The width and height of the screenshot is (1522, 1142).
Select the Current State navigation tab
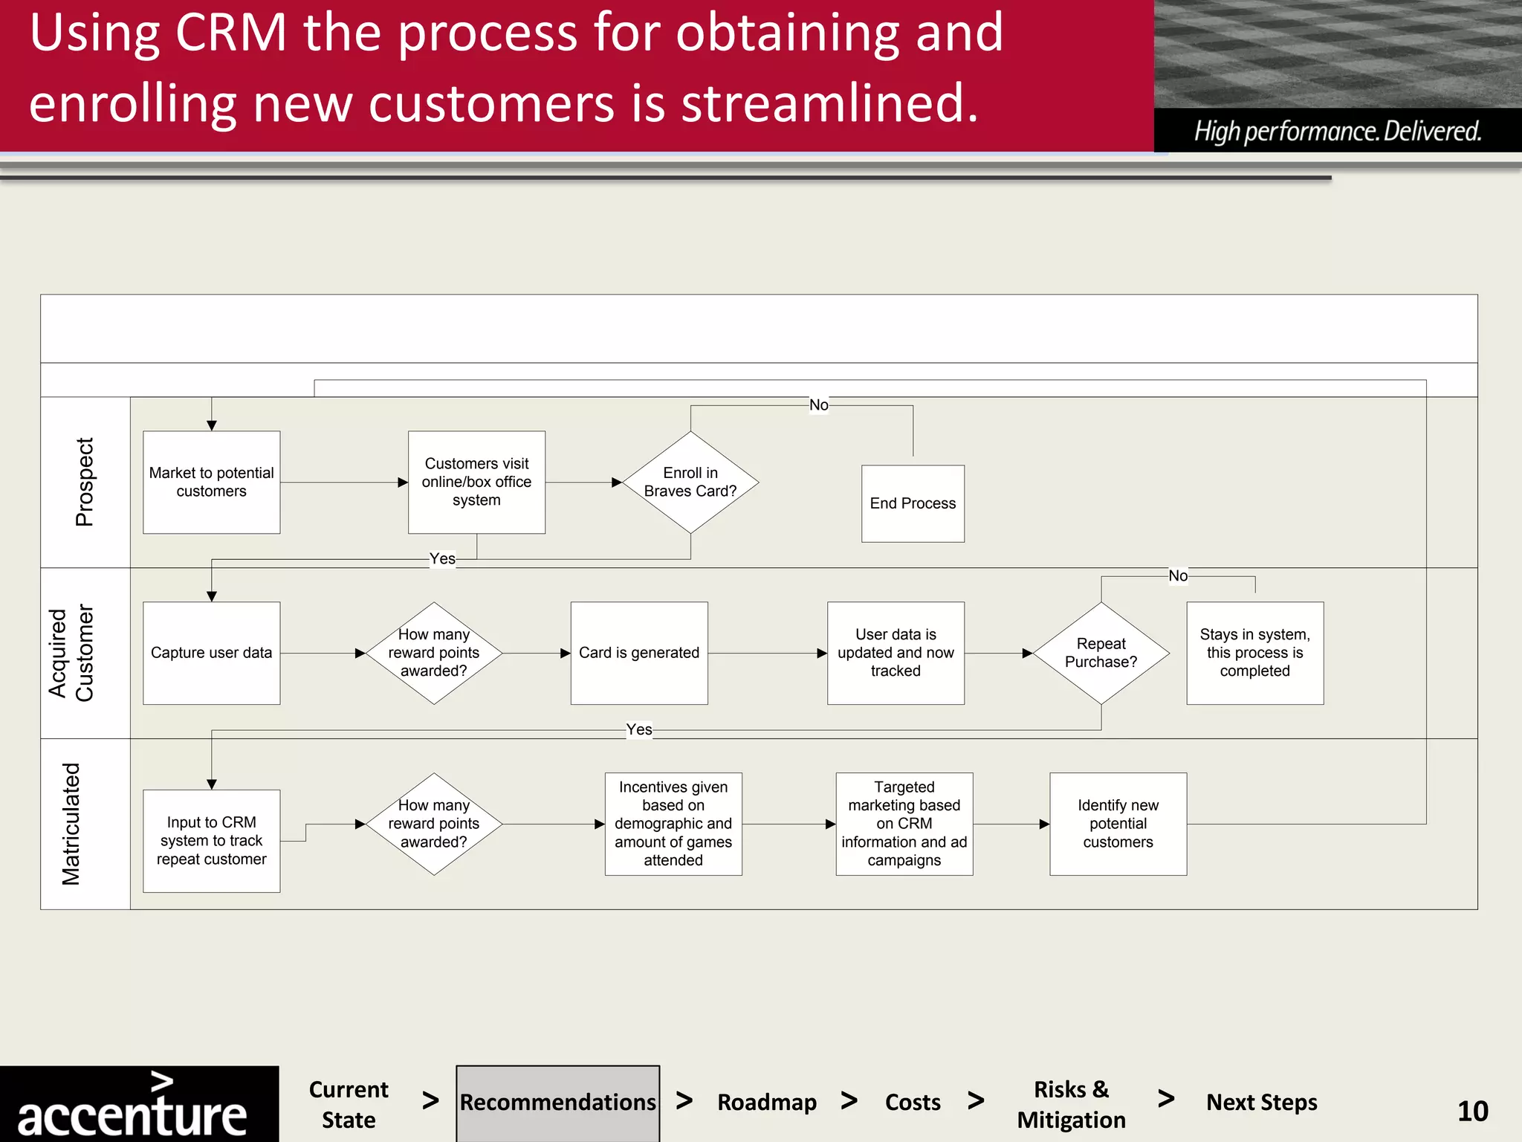point(349,1104)
